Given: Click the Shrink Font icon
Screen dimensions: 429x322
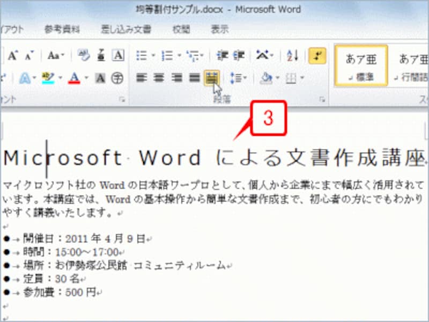Looking at the screenshot, I should tap(29, 56).
